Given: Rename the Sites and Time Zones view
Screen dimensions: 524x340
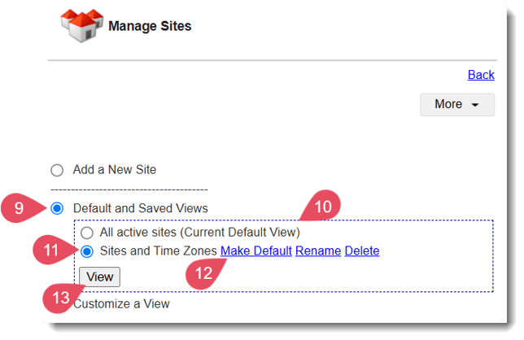Looking at the screenshot, I should (317, 251).
